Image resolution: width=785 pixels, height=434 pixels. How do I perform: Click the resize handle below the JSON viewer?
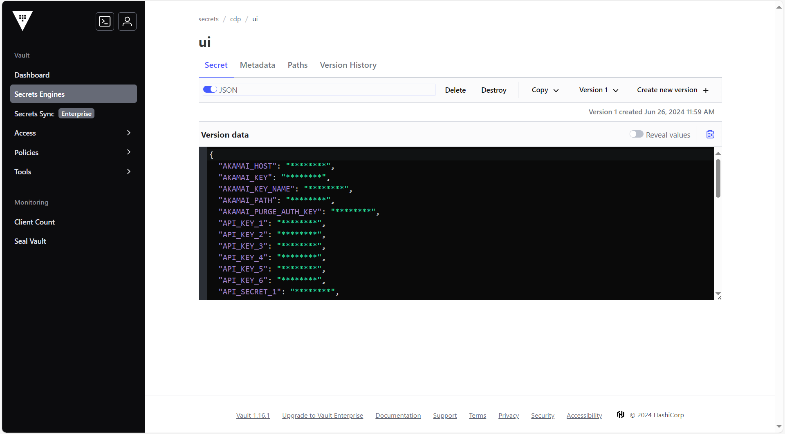(720, 297)
